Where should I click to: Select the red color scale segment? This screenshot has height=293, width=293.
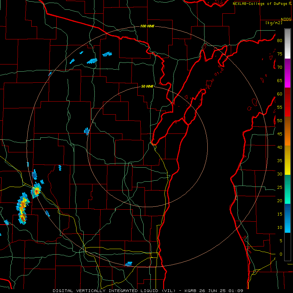(x=287, y=102)
